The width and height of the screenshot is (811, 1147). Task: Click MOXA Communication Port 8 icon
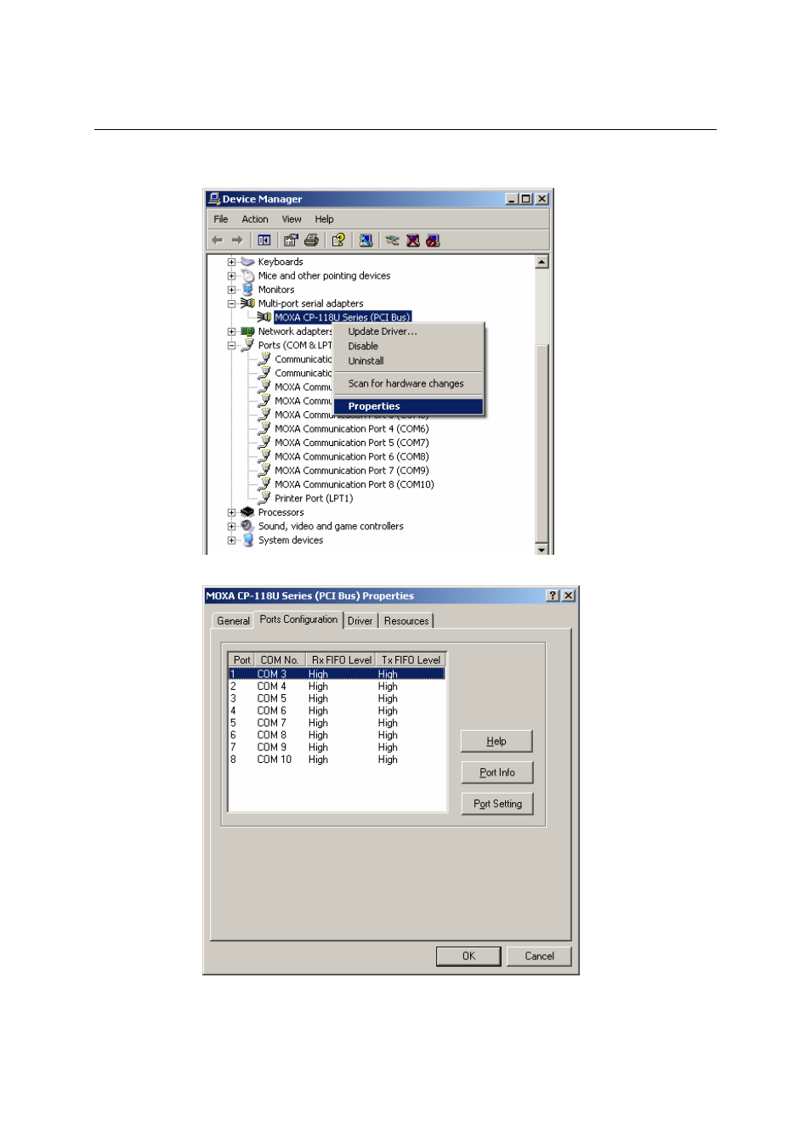(x=264, y=484)
